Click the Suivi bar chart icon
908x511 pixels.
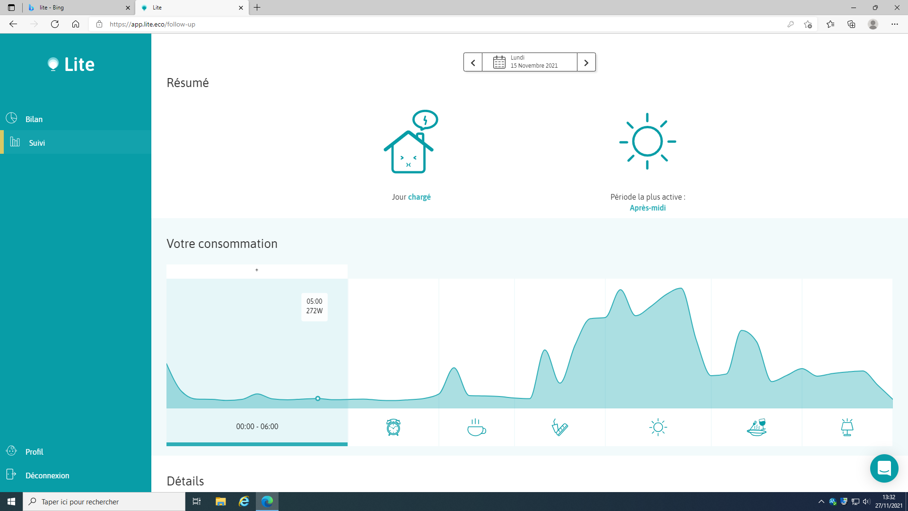(x=15, y=142)
